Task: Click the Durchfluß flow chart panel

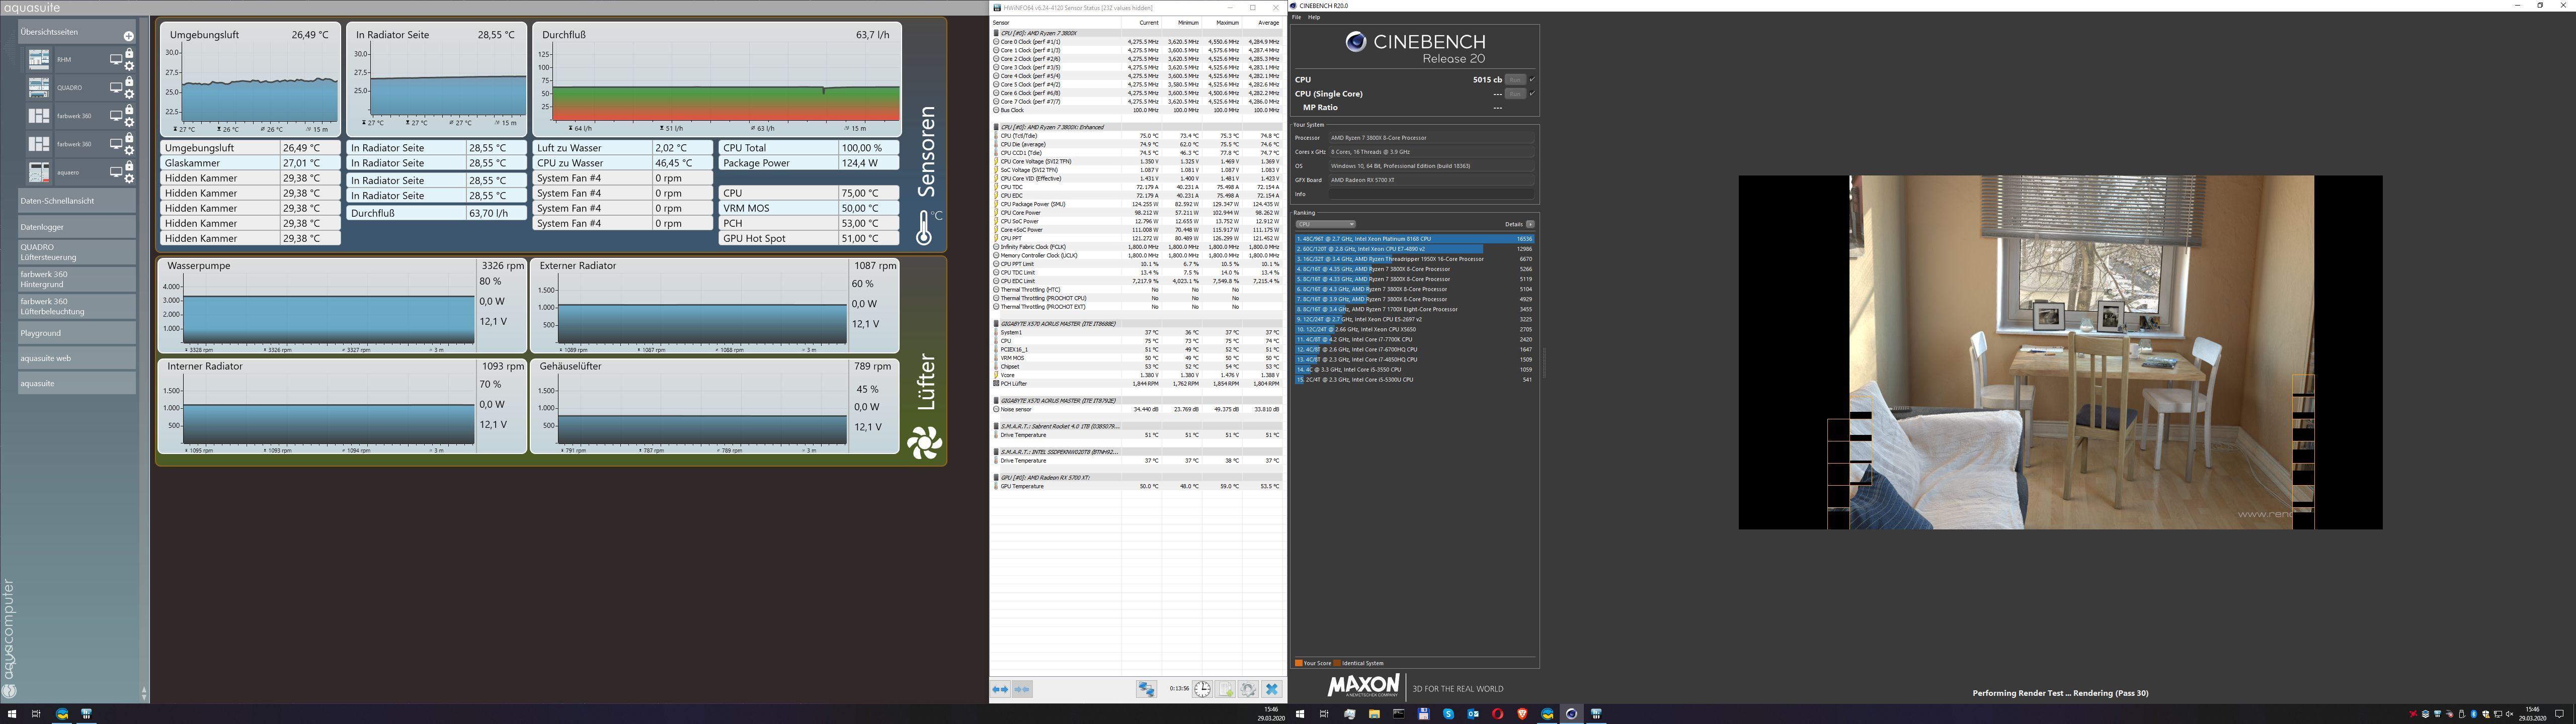Action: pyautogui.click(x=717, y=80)
